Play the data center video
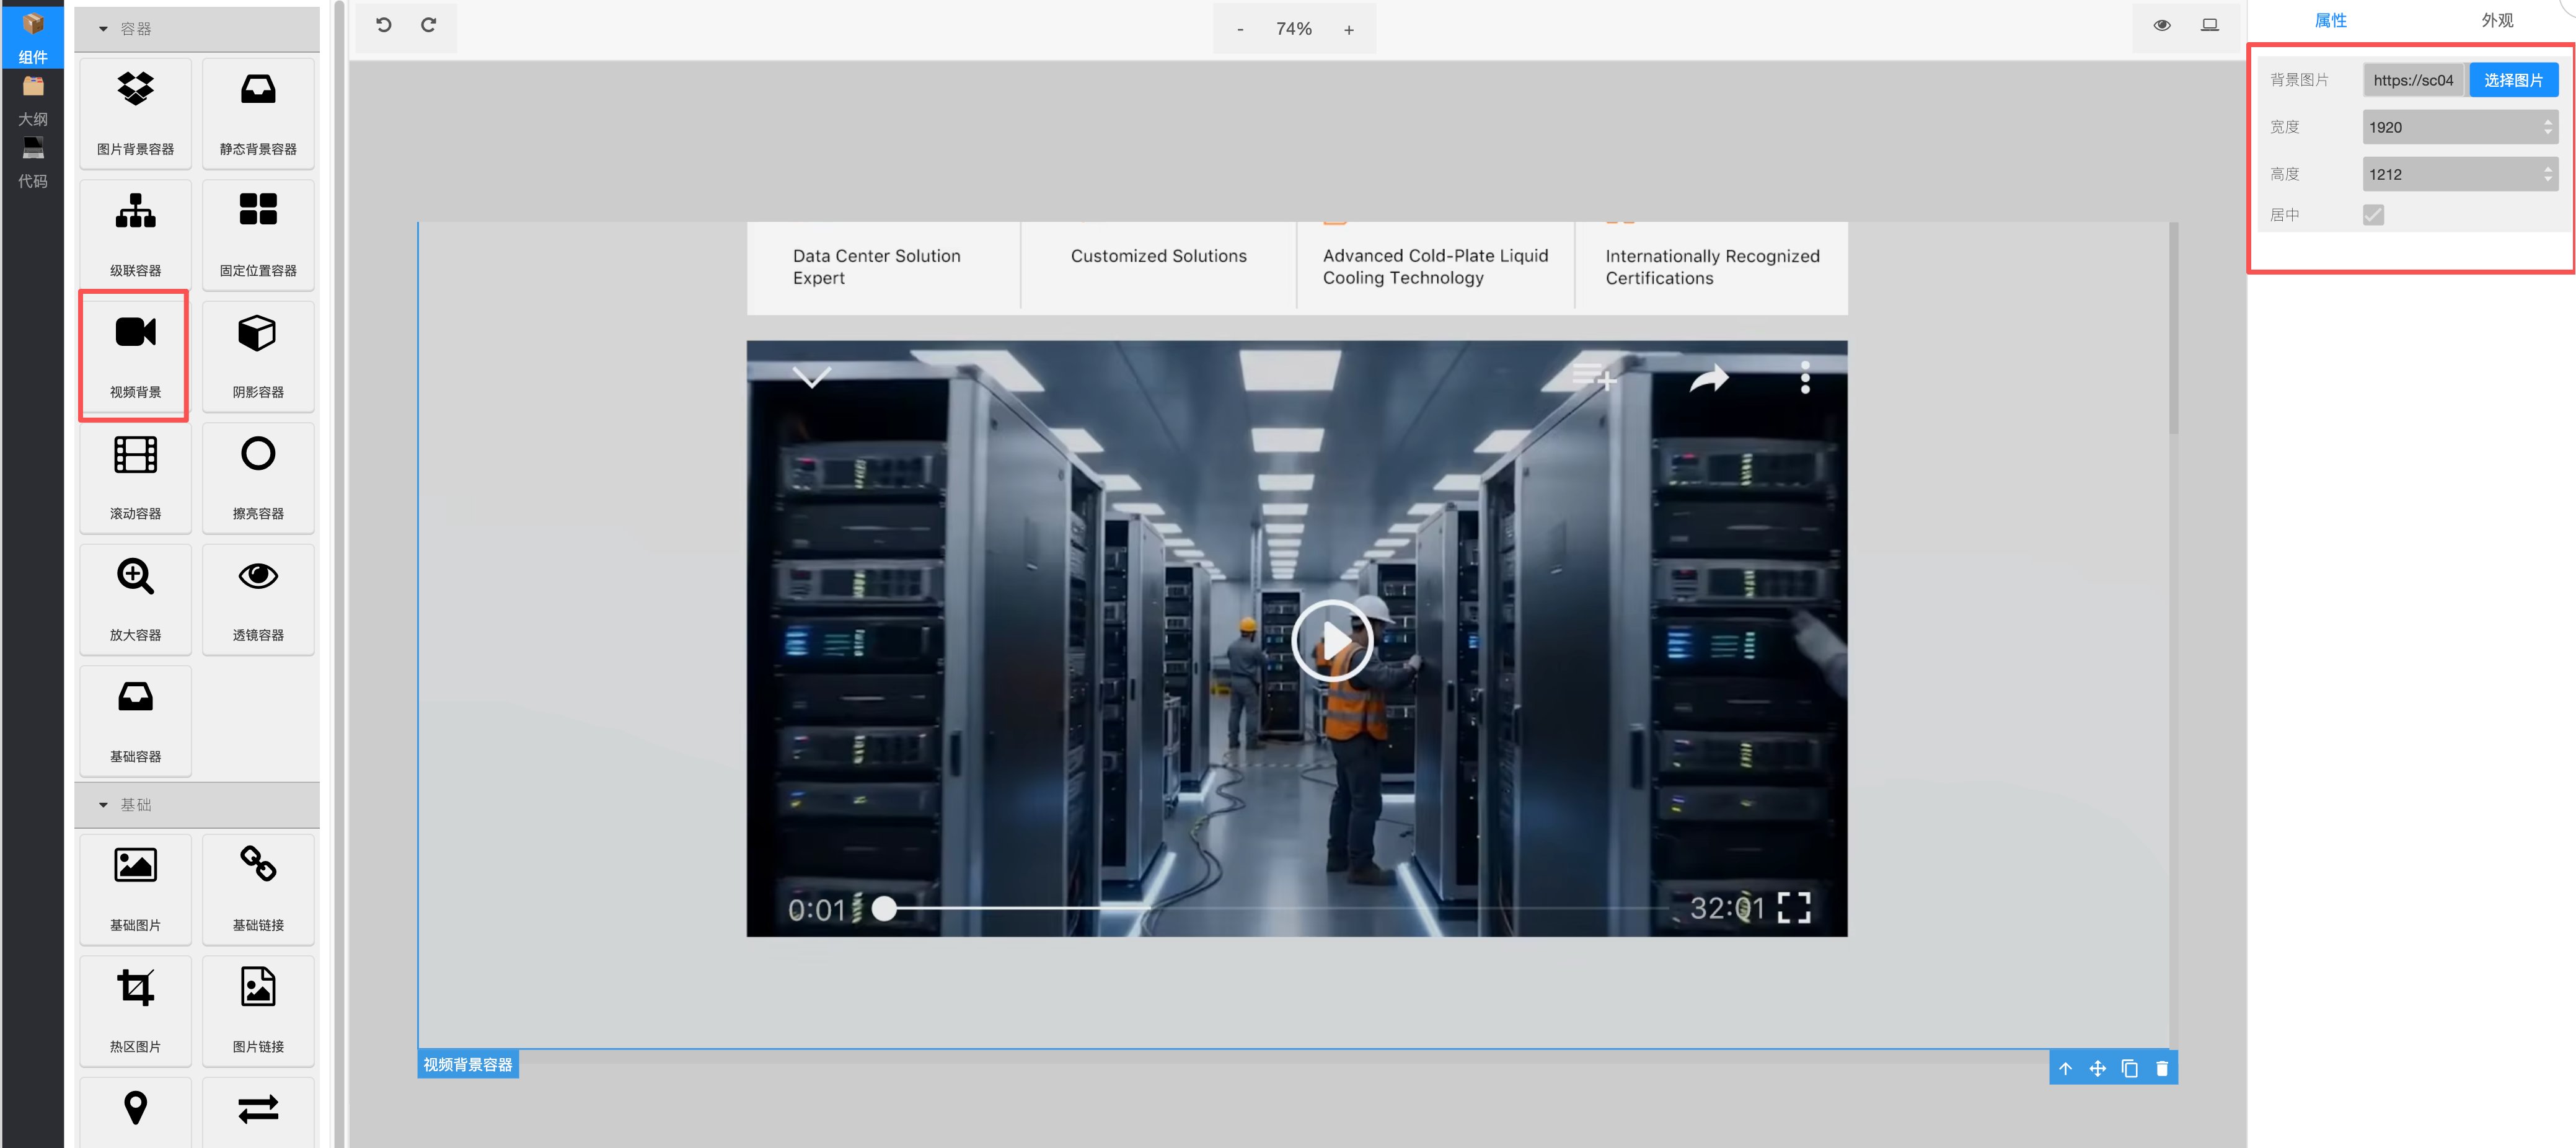The width and height of the screenshot is (2576, 1148). pos(1332,640)
